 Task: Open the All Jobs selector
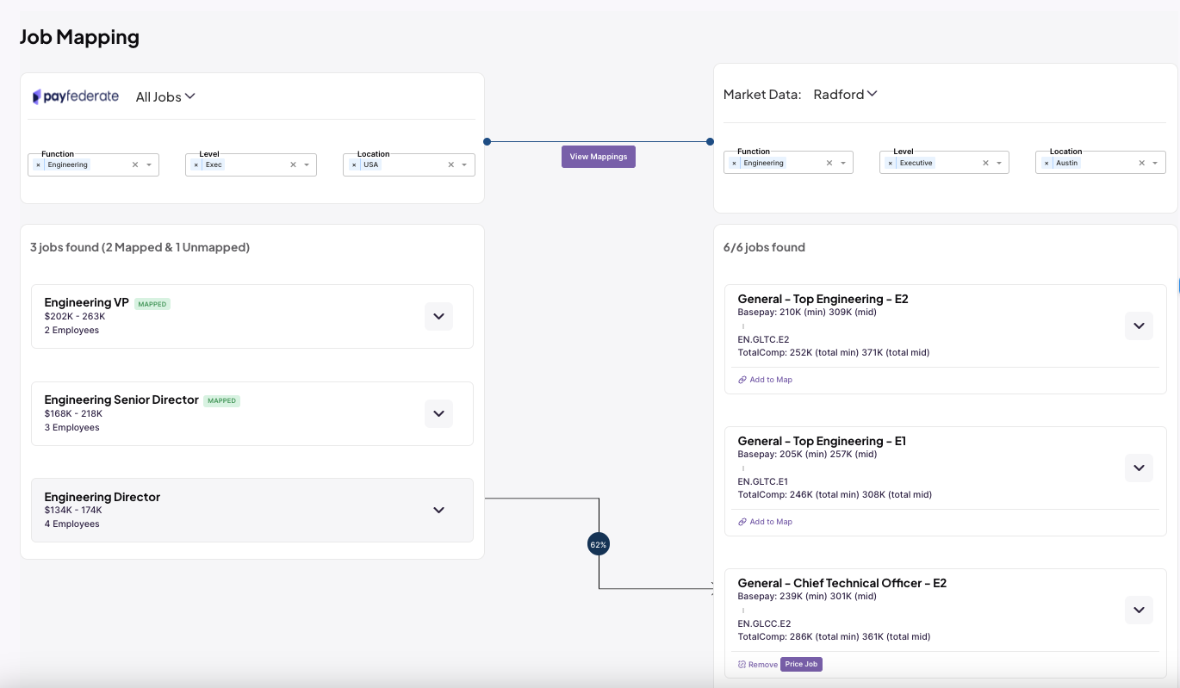point(165,96)
